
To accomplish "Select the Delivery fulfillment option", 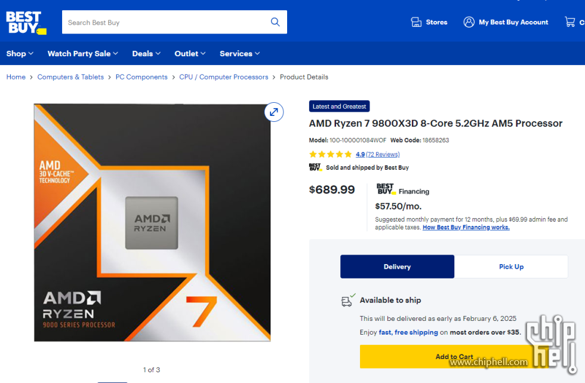I will pos(397,266).
